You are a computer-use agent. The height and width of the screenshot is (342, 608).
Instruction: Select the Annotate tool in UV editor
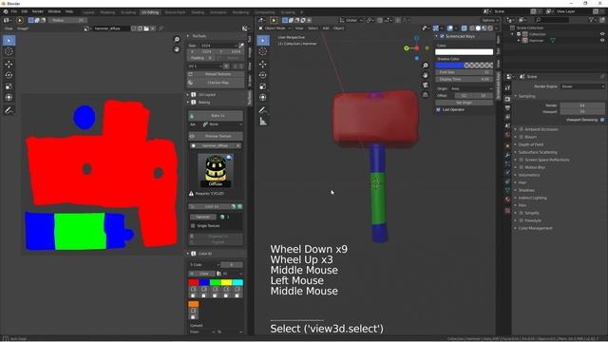pos(9,110)
